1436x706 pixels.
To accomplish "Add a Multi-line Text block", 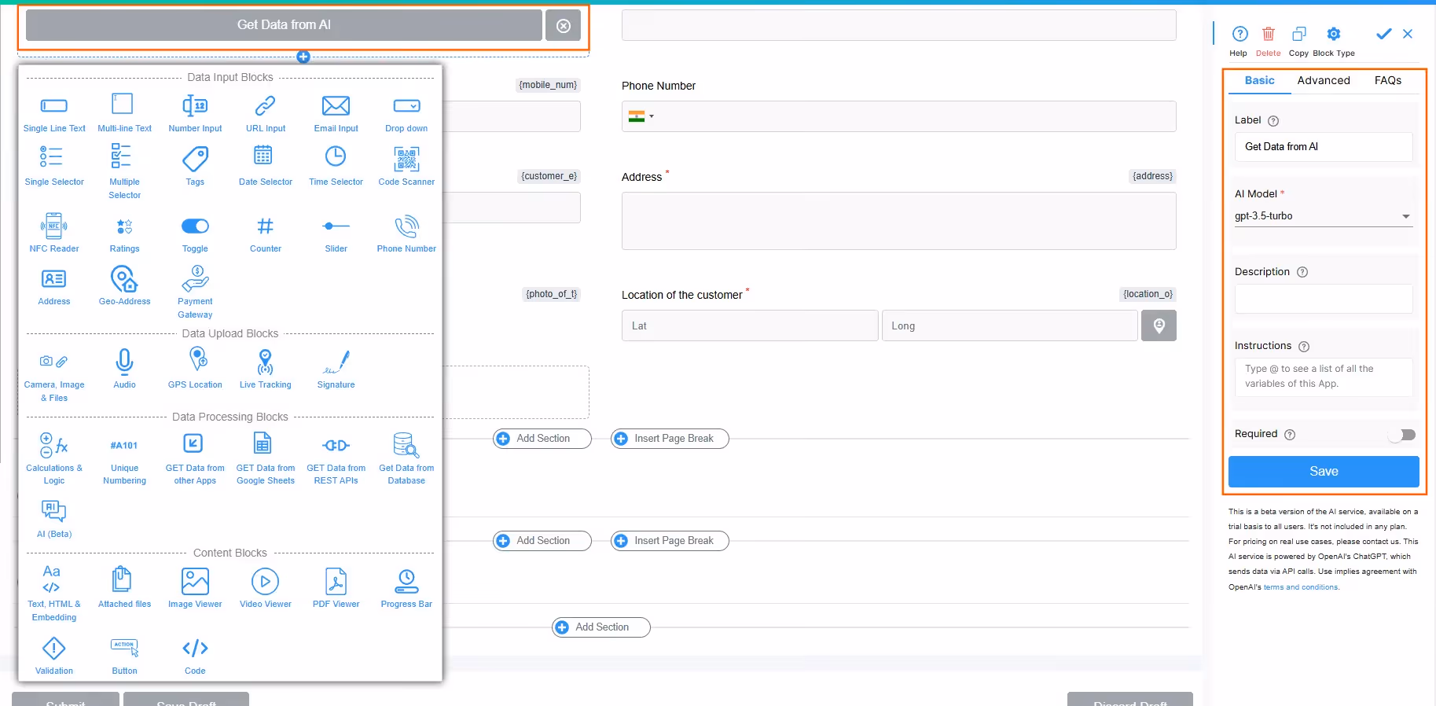I will [124, 113].
